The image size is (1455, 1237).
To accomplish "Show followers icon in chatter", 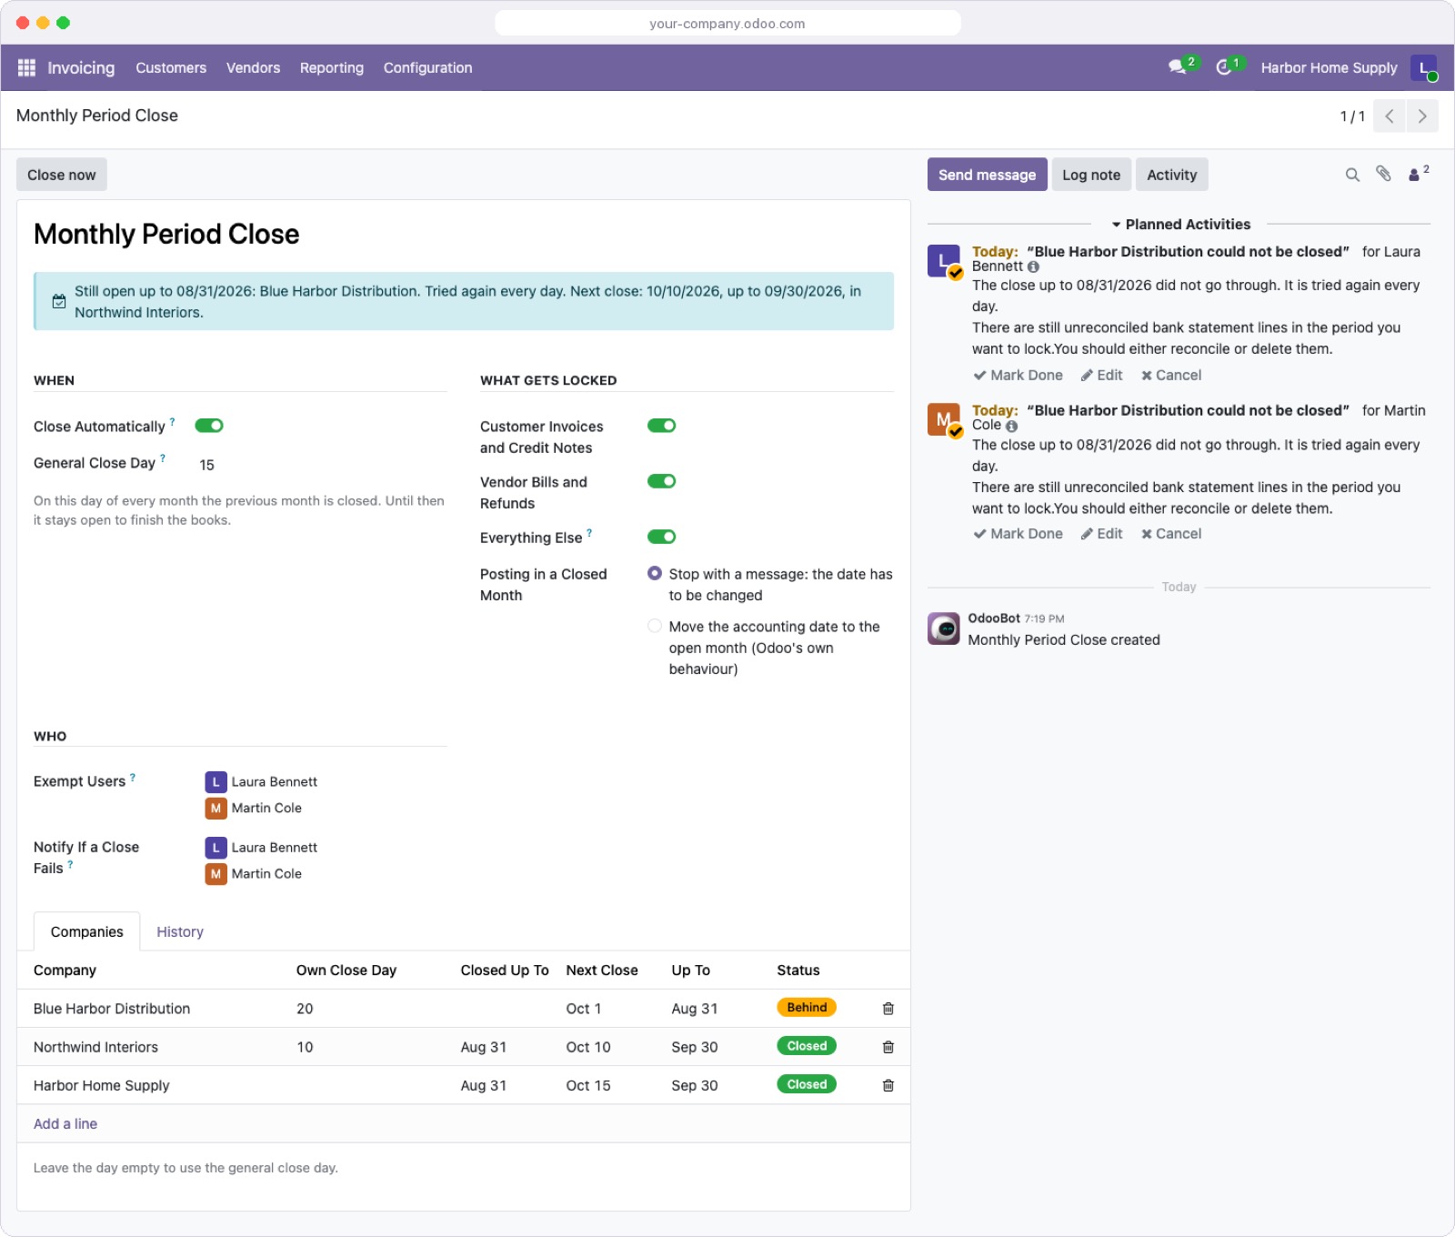I will (x=1419, y=174).
